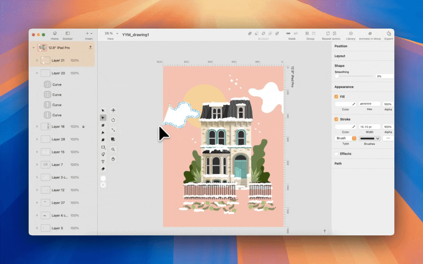Select the Scale tool
This screenshot has width=423, height=264.
113,130
